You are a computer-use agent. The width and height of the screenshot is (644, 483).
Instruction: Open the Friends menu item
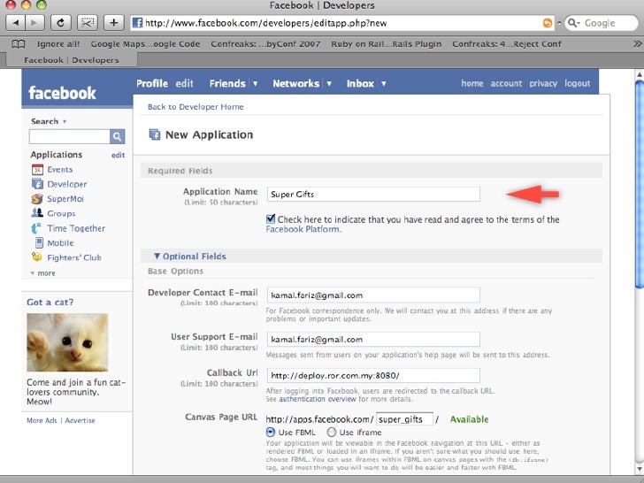pyautogui.click(x=227, y=83)
